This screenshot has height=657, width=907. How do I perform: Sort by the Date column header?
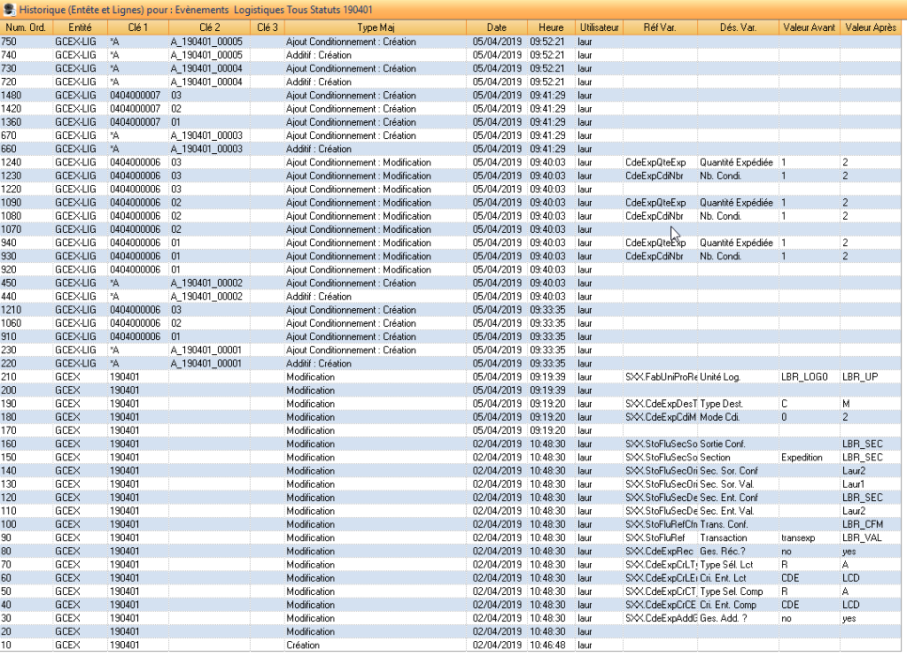point(496,28)
